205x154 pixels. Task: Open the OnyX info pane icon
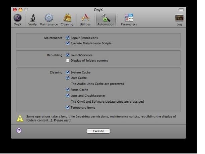pyautogui.click(x=17, y=18)
